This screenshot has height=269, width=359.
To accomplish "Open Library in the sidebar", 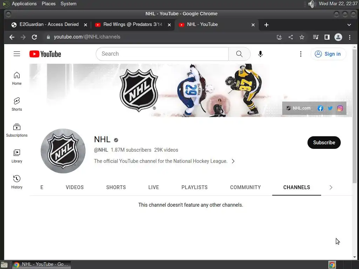I will click(x=17, y=156).
